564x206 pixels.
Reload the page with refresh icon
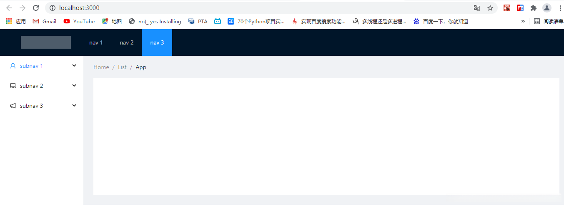click(36, 8)
